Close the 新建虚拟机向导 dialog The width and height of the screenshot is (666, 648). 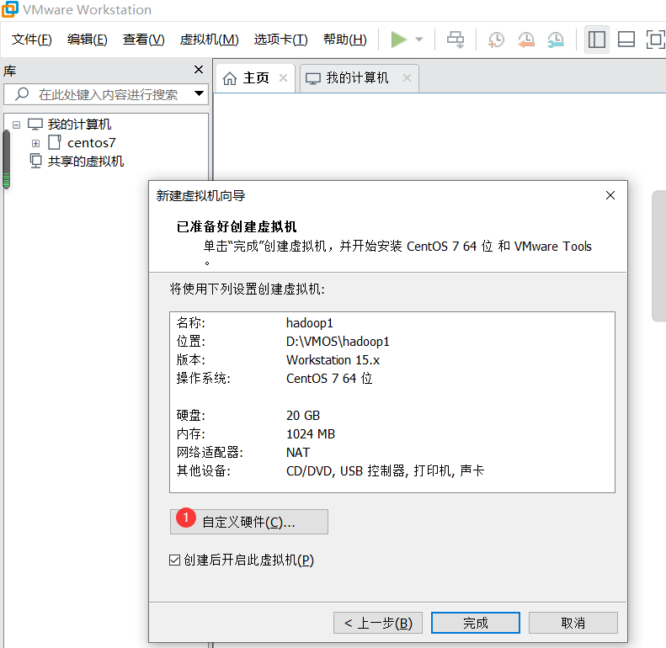click(x=610, y=195)
